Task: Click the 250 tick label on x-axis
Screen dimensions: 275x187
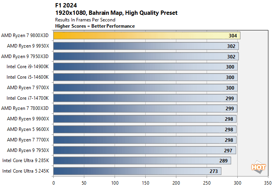Action: click(x=207, y=183)
